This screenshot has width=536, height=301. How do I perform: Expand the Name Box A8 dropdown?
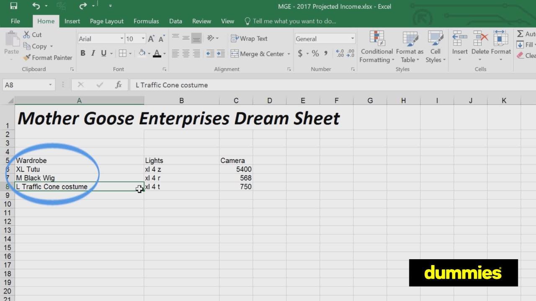[50, 85]
